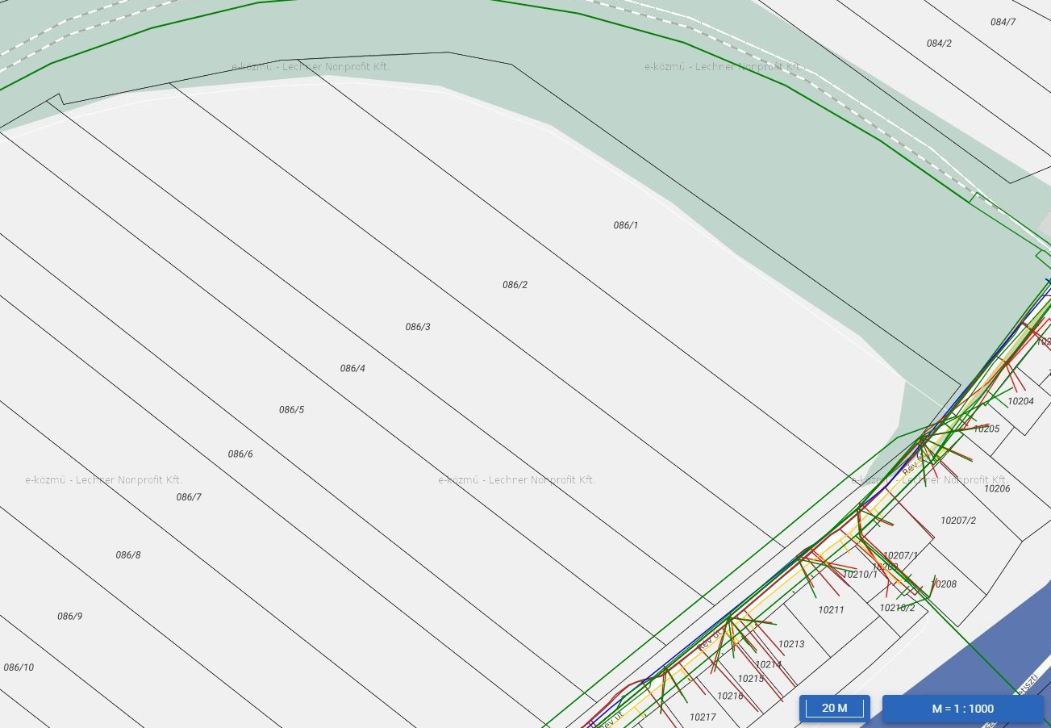
Task: Select plot 10211
Action: click(831, 610)
